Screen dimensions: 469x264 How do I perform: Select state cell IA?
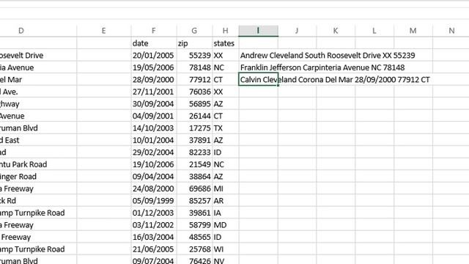[226, 213]
